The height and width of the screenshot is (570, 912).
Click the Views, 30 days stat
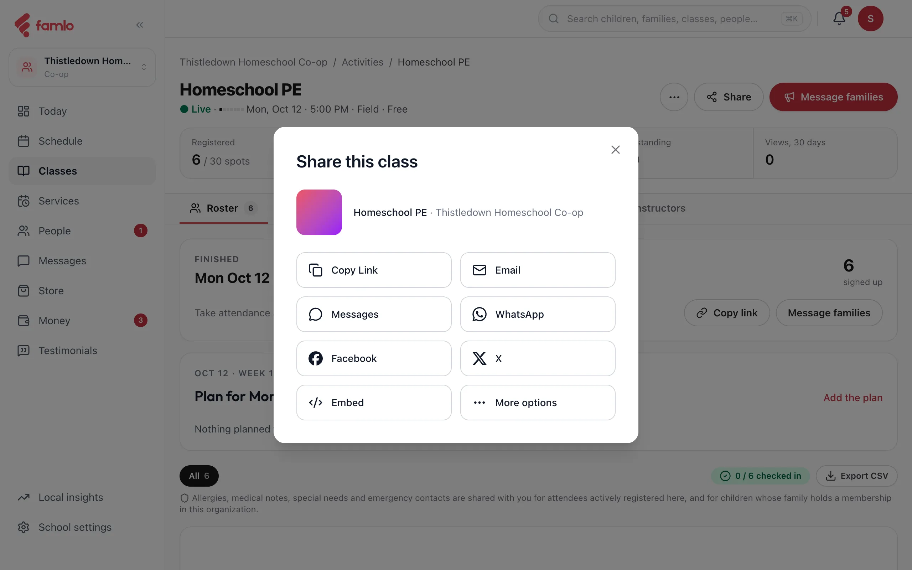(x=825, y=153)
